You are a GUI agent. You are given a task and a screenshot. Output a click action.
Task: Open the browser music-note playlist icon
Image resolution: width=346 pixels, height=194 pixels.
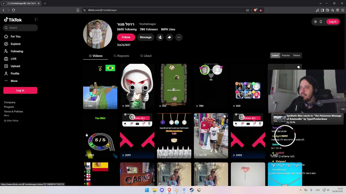click(317, 10)
